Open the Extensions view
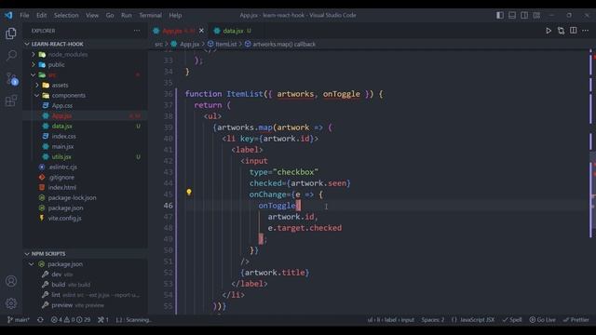Image resolution: width=596 pixels, height=335 pixels. (x=11, y=100)
